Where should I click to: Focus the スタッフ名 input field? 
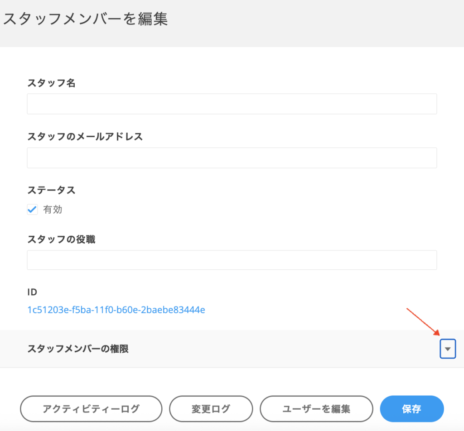[x=232, y=104]
